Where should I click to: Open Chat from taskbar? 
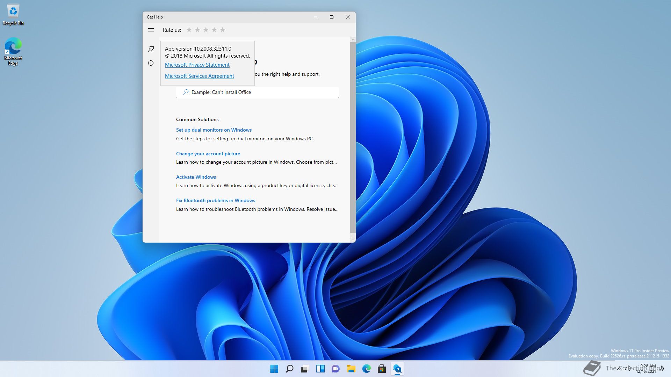point(336,369)
